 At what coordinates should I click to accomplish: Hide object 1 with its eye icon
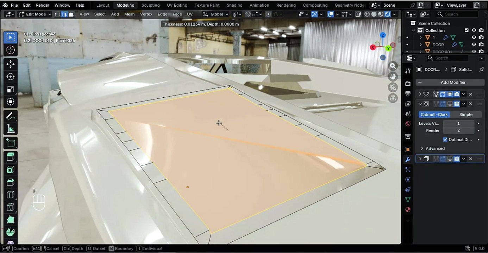(x=474, y=37)
